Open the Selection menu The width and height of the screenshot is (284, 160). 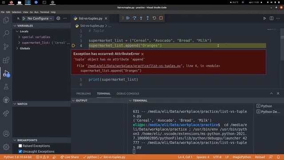tap(16, 12)
